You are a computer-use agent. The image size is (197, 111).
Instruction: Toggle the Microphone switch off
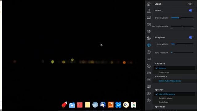[191, 37]
